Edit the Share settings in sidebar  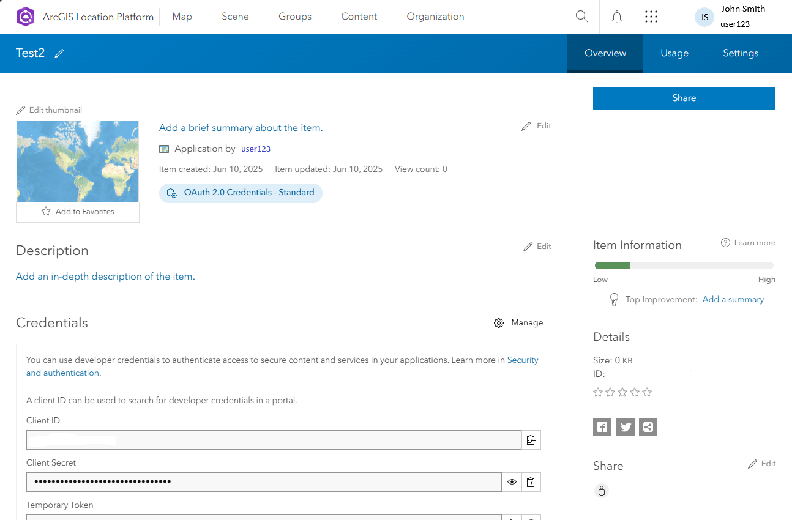(x=762, y=464)
